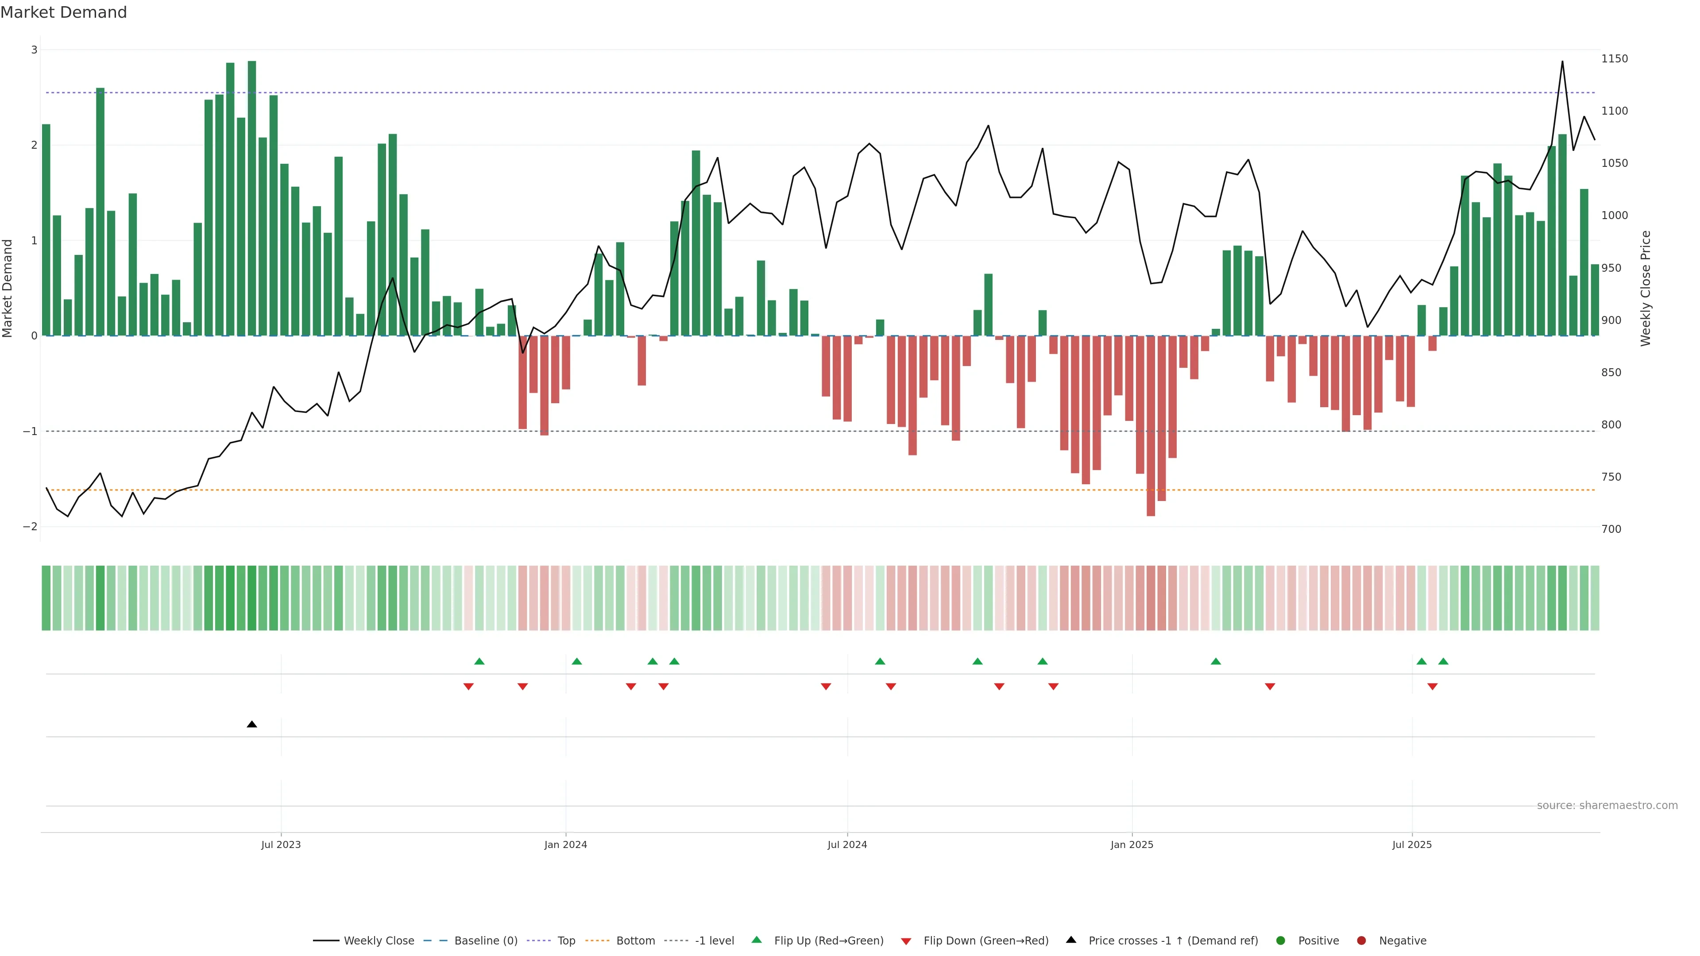
Task: Click the source sharemaestro.com text
Action: pyautogui.click(x=1607, y=805)
